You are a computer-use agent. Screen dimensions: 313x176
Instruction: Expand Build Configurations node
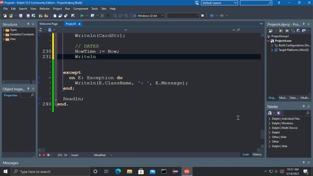click(x=272, y=45)
